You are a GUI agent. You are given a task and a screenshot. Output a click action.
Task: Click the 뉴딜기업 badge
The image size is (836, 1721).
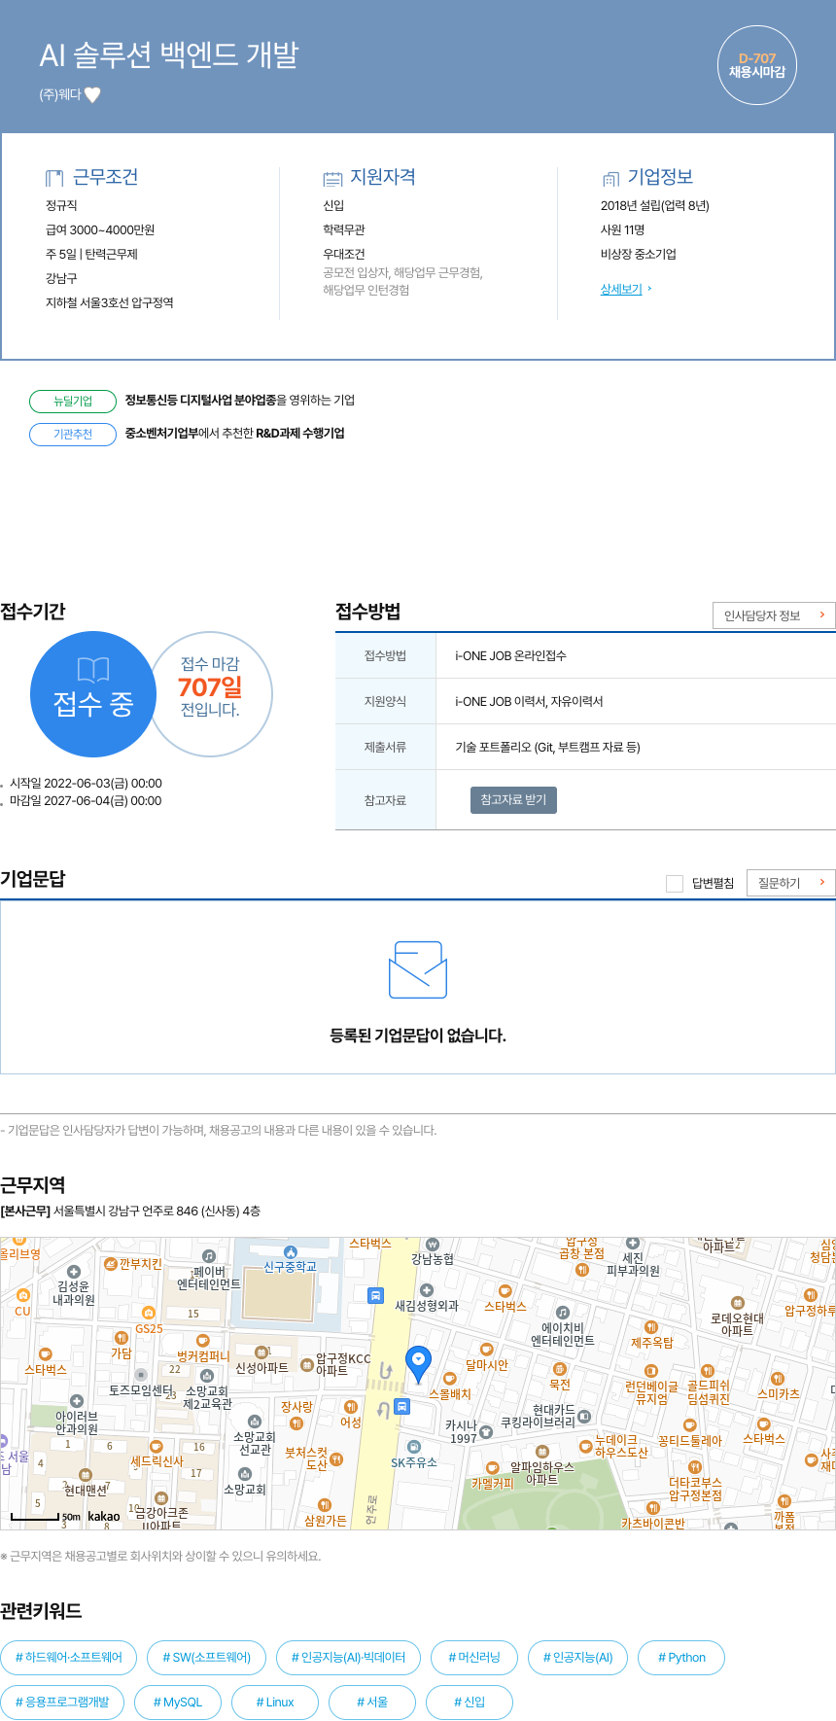coord(73,401)
